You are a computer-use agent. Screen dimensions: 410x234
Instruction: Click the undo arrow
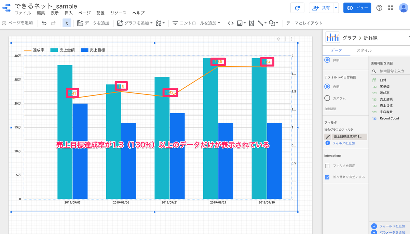coord(44,23)
